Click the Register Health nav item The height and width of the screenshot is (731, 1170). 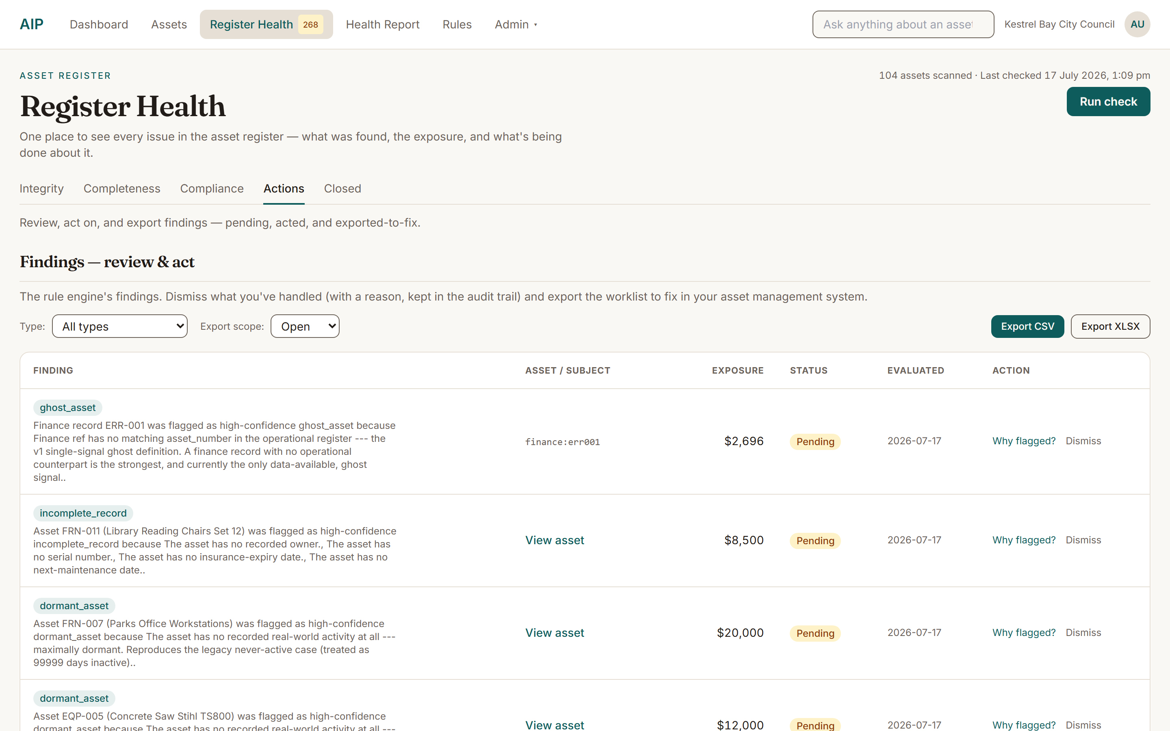(266, 25)
